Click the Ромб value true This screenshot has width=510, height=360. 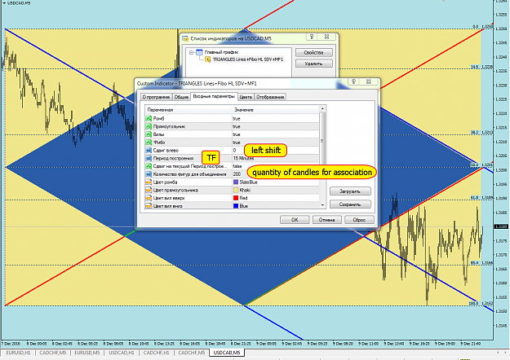click(237, 119)
